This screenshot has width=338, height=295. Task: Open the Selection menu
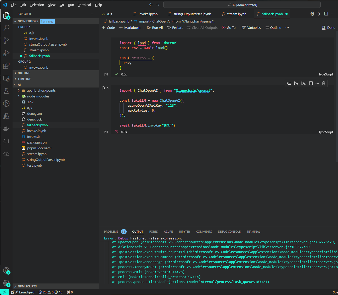tap(37, 5)
